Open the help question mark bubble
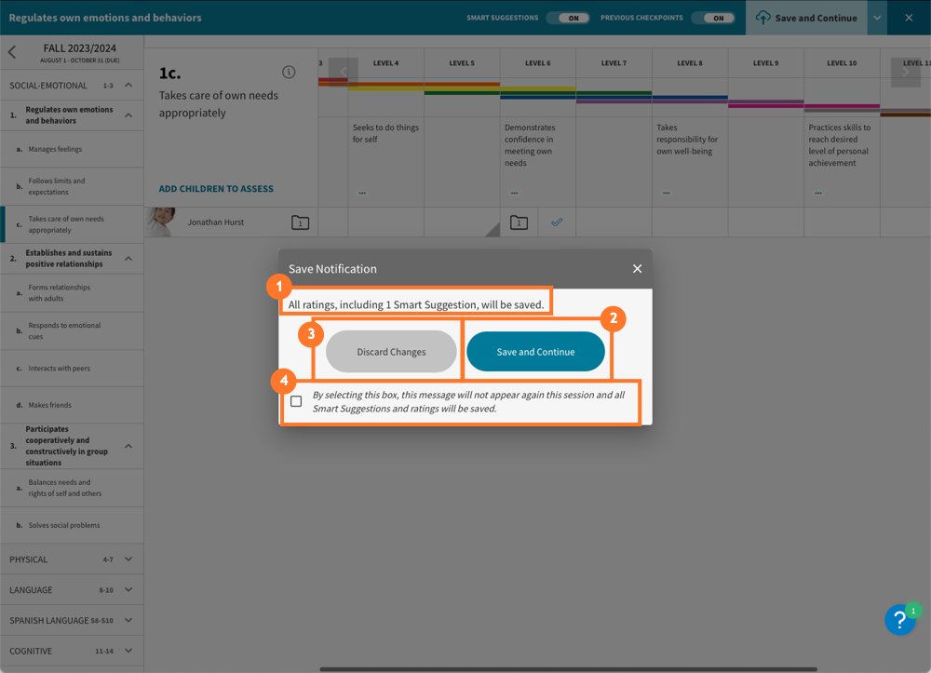Viewport: 931px width, 673px height. 899,620
